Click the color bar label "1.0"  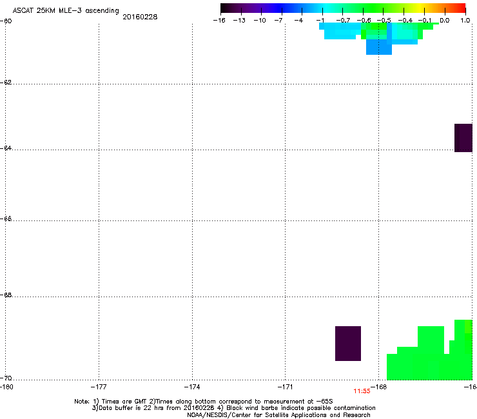[465, 21]
